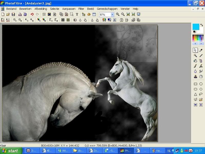Select the Pipette eyedropper tool
205x154 pixels.
click(x=201, y=50)
